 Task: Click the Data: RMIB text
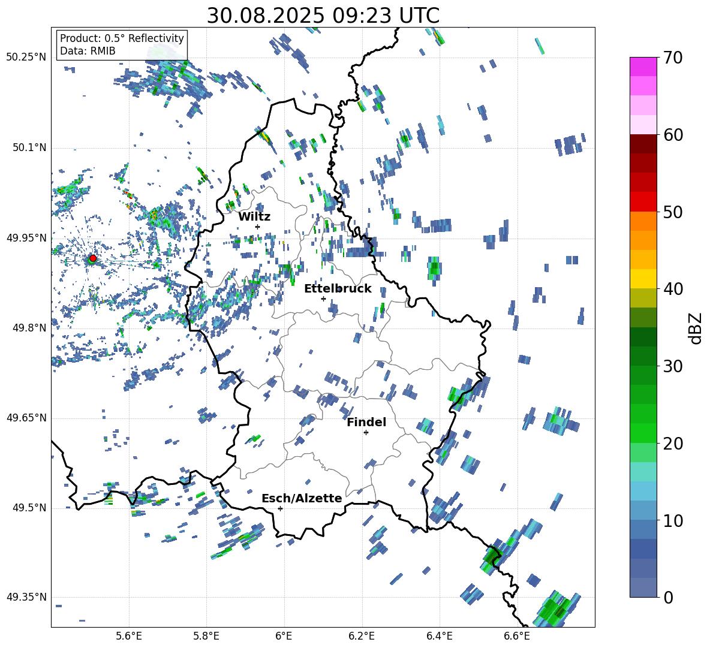88,51
